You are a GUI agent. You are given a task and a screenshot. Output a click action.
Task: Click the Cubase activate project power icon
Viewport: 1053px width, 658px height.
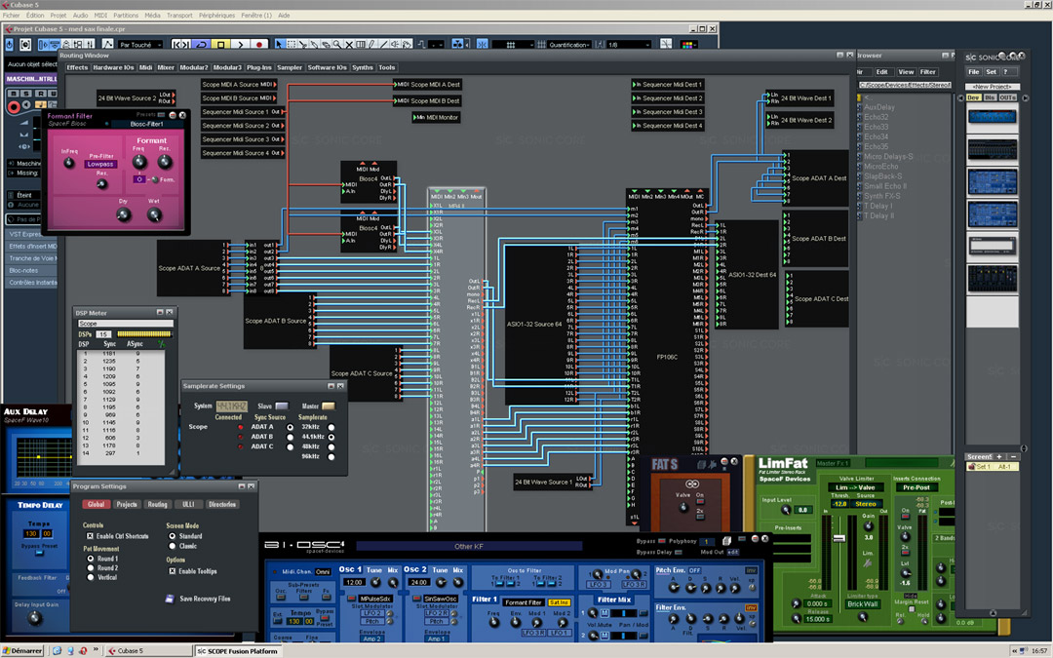point(10,45)
